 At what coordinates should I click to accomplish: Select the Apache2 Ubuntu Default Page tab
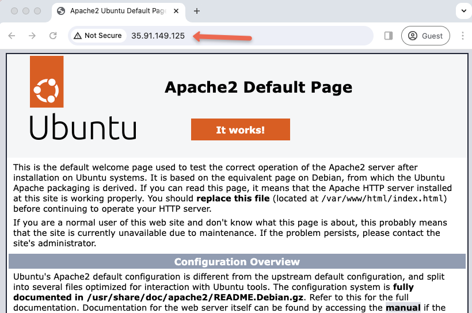click(119, 12)
